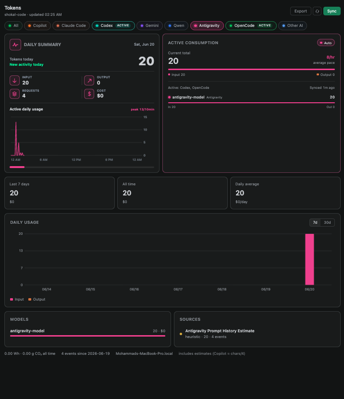Click the pink spike in Active daily usage chart
344x399 pixels.
[x=16, y=139]
